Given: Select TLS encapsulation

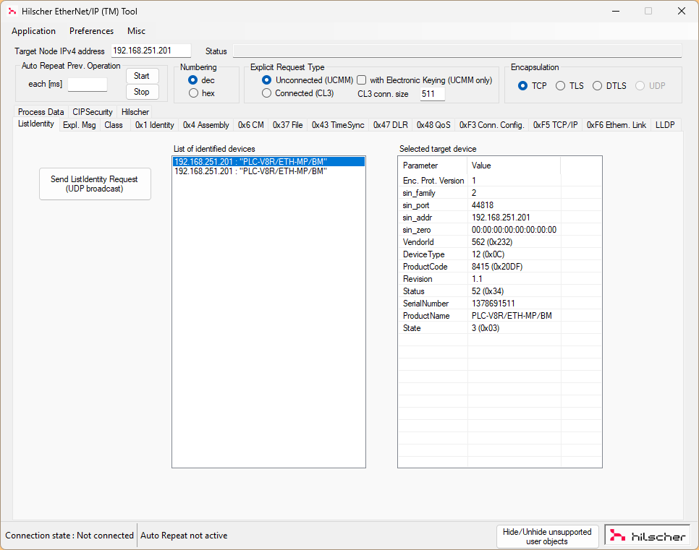Looking at the screenshot, I should [x=560, y=86].
